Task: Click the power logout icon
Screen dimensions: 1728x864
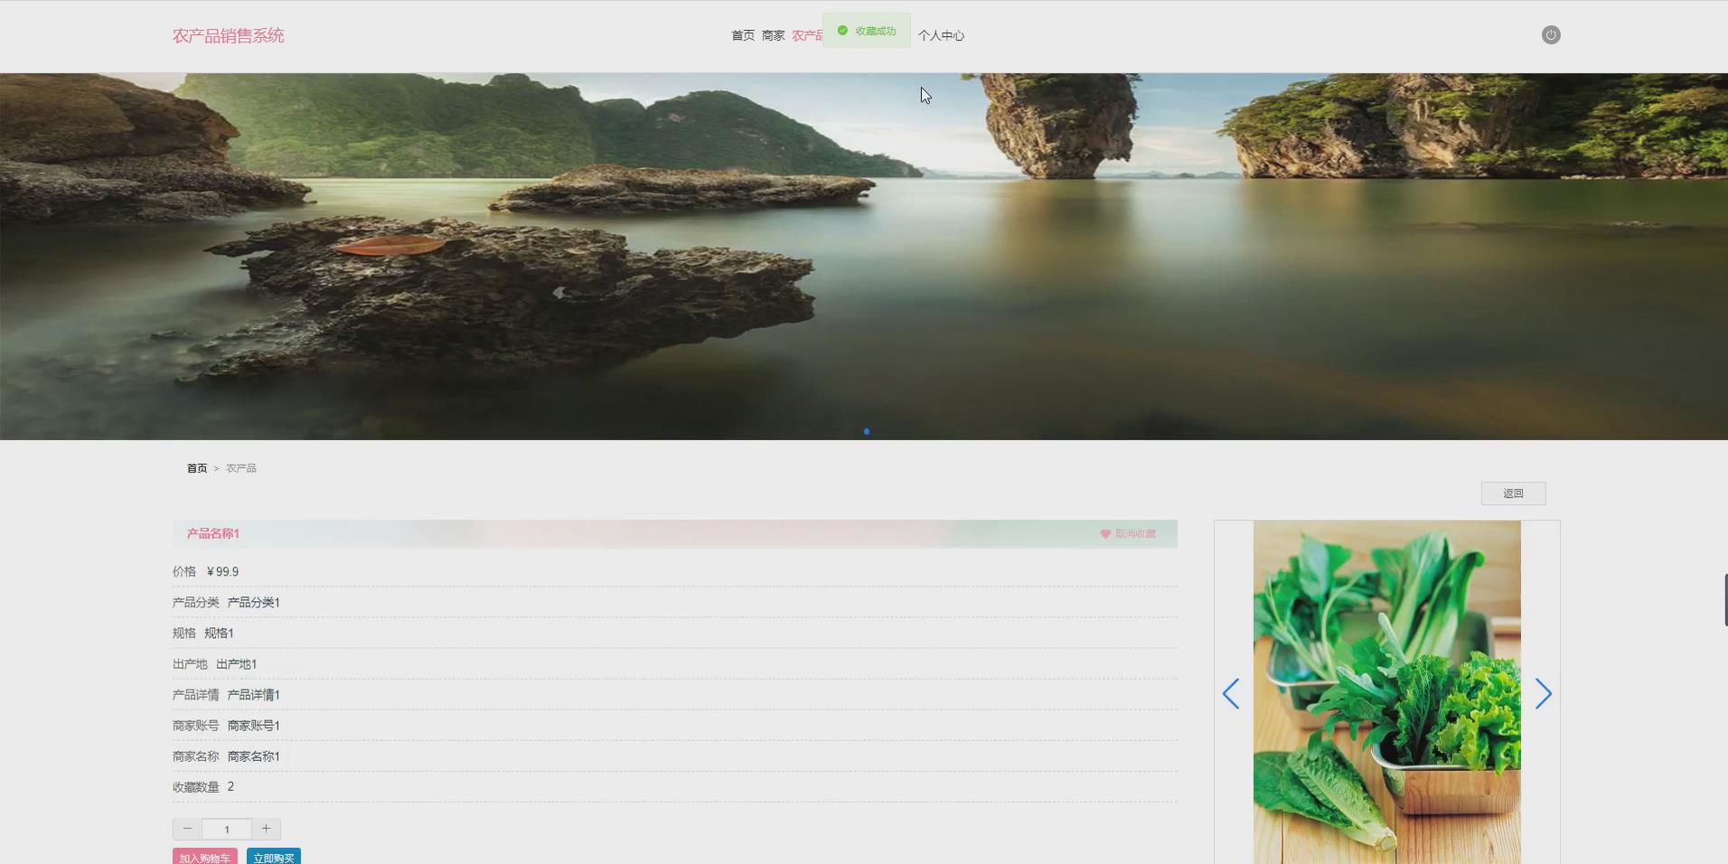Action: click(1551, 35)
